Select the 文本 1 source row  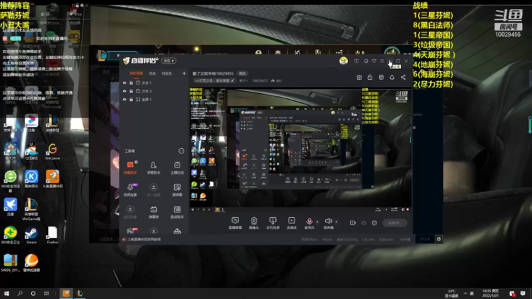point(154,82)
